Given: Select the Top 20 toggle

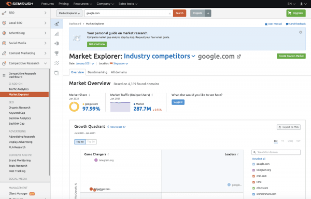Looking at the screenshot, I should [x=91, y=142].
